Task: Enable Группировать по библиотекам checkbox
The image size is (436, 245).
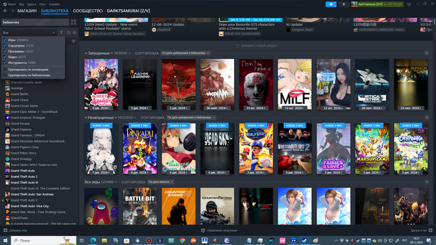Action: point(5,75)
